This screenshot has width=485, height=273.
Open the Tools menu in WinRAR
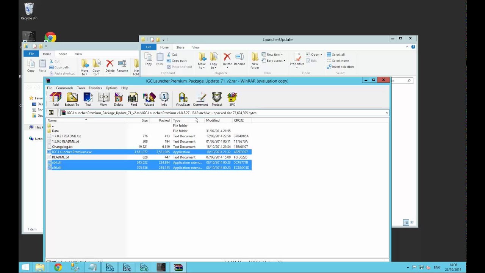point(81,88)
